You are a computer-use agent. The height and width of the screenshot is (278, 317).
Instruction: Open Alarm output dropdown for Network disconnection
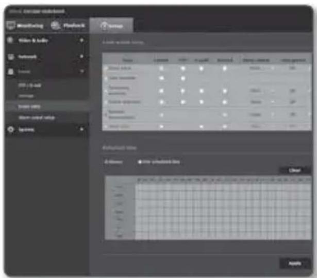262,115
